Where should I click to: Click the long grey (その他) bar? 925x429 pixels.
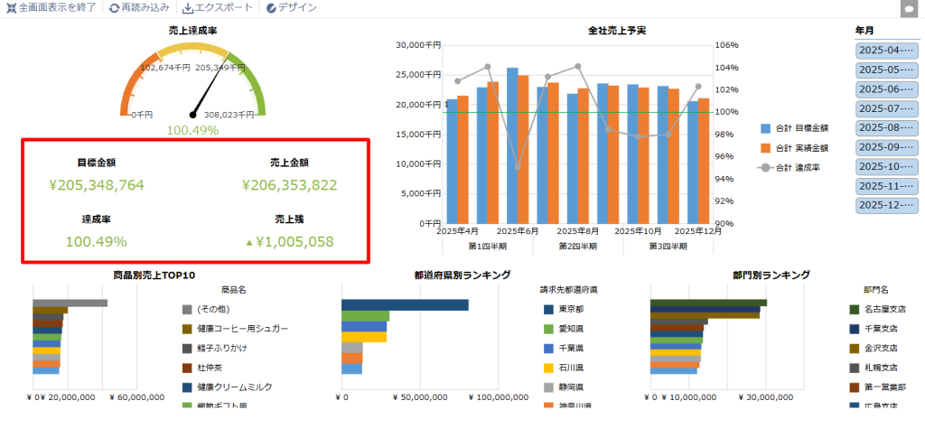[x=70, y=303]
